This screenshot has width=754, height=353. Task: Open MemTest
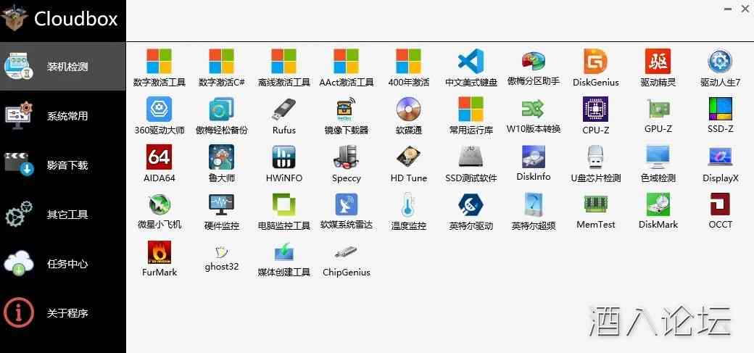click(595, 204)
